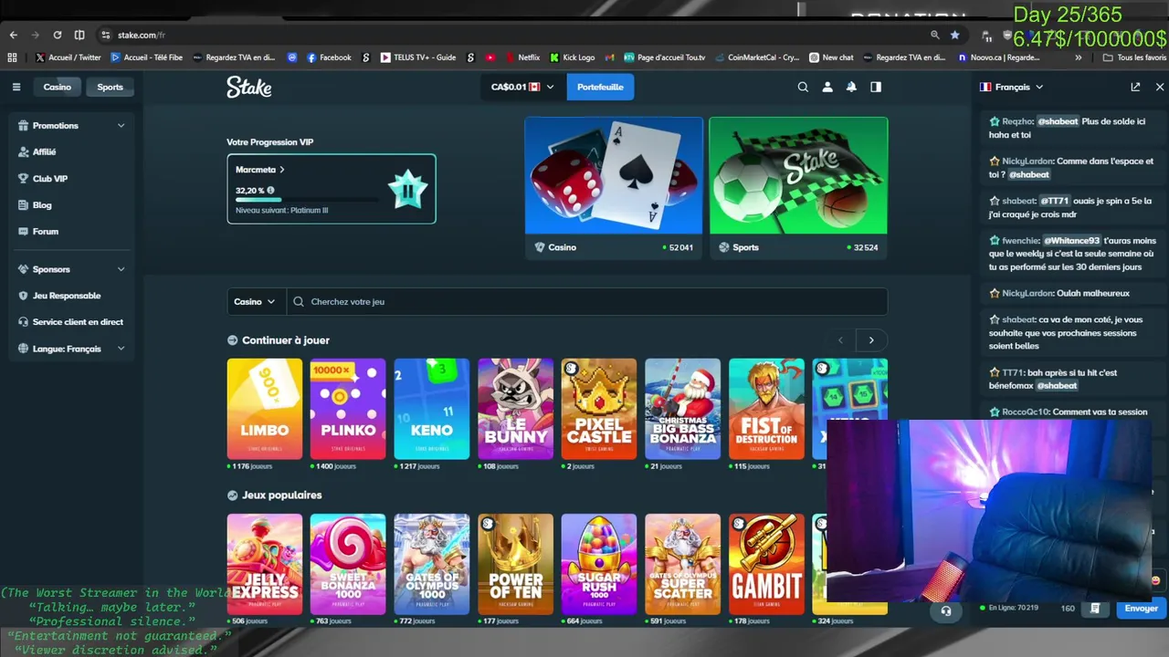
Task: Launch the Power of Ten game
Action: pyautogui.click(x=516, y=564)
